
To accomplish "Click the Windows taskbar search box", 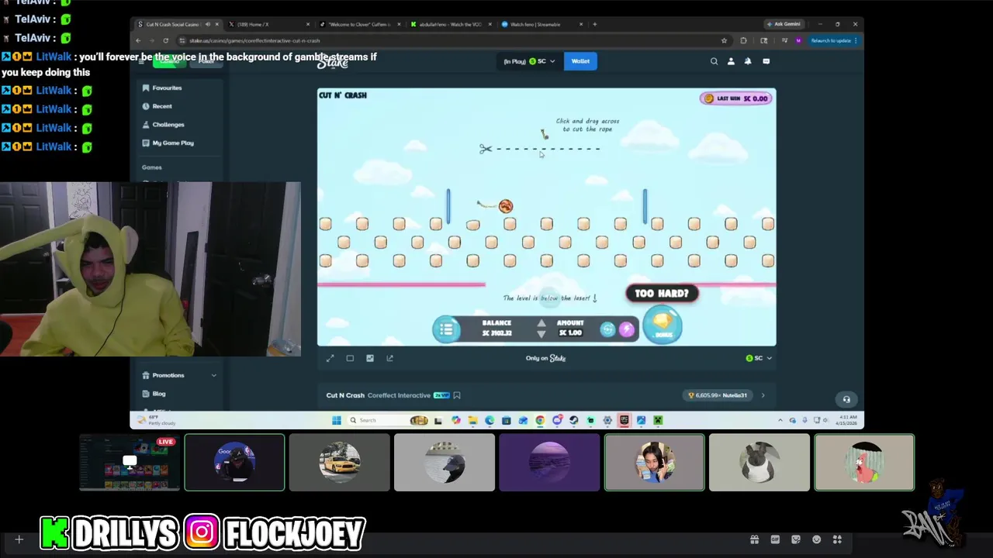I will pyautogui.click(x=386, y=420).
